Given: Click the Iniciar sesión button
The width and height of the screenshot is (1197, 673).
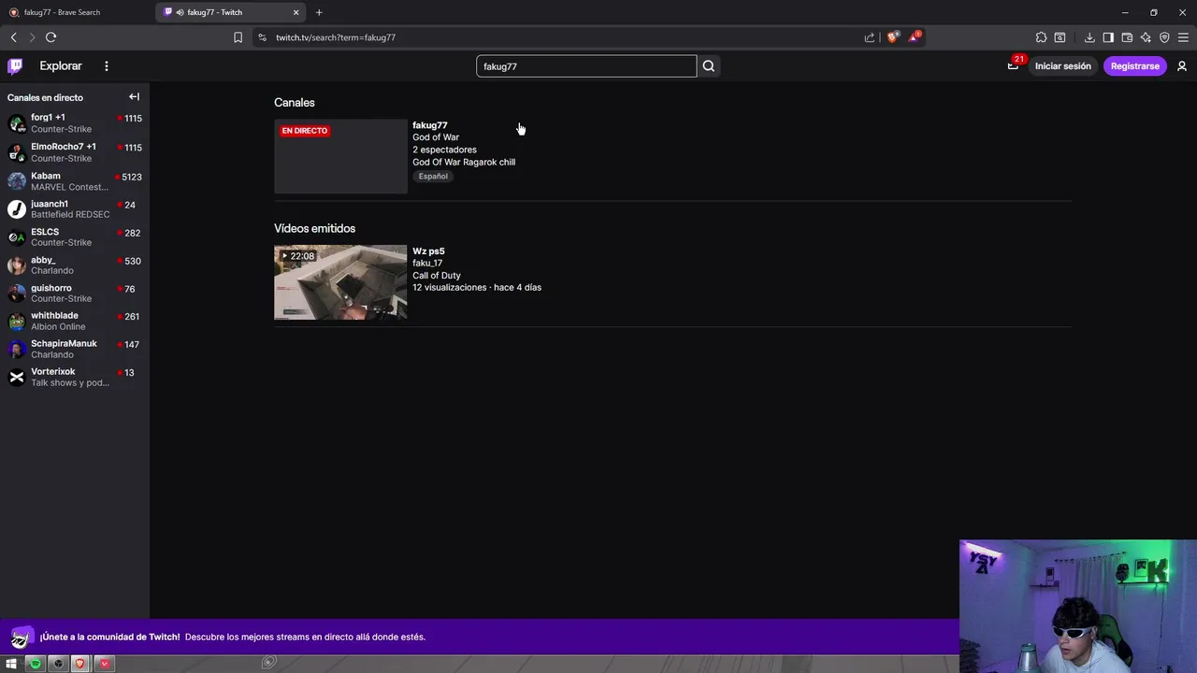Looking at the screenshot, I should 1062,65.
